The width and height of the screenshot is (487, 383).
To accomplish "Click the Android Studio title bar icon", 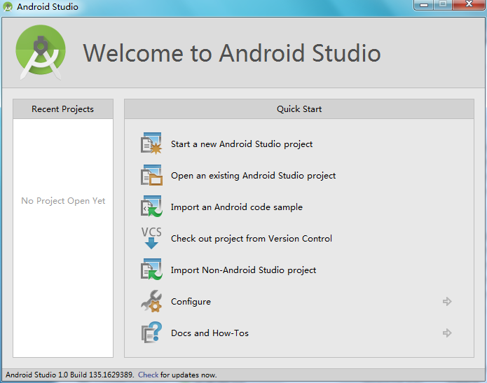I will click(8, 6).
